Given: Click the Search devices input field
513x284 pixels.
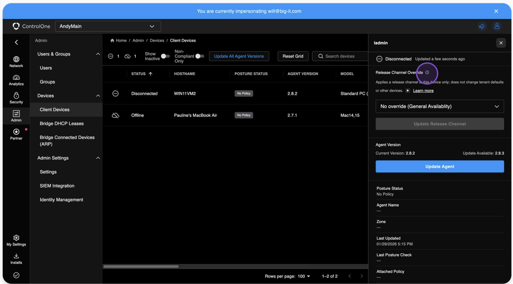Looking at the screenshot, I should click(x=340, y=56).
